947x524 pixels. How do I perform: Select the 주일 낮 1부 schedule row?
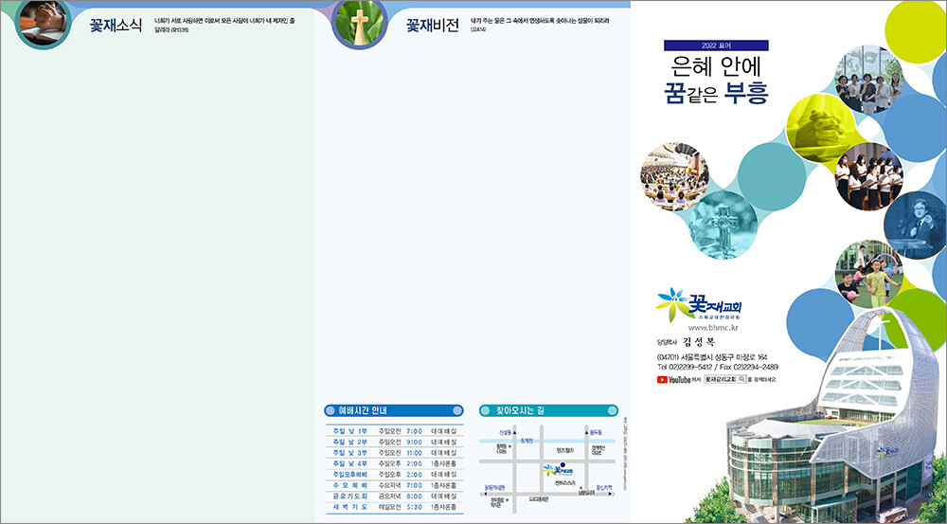(392, 430)
